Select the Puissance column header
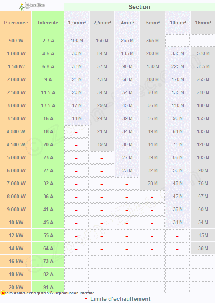Screen dimensions: 215x303 coord(16,23)
